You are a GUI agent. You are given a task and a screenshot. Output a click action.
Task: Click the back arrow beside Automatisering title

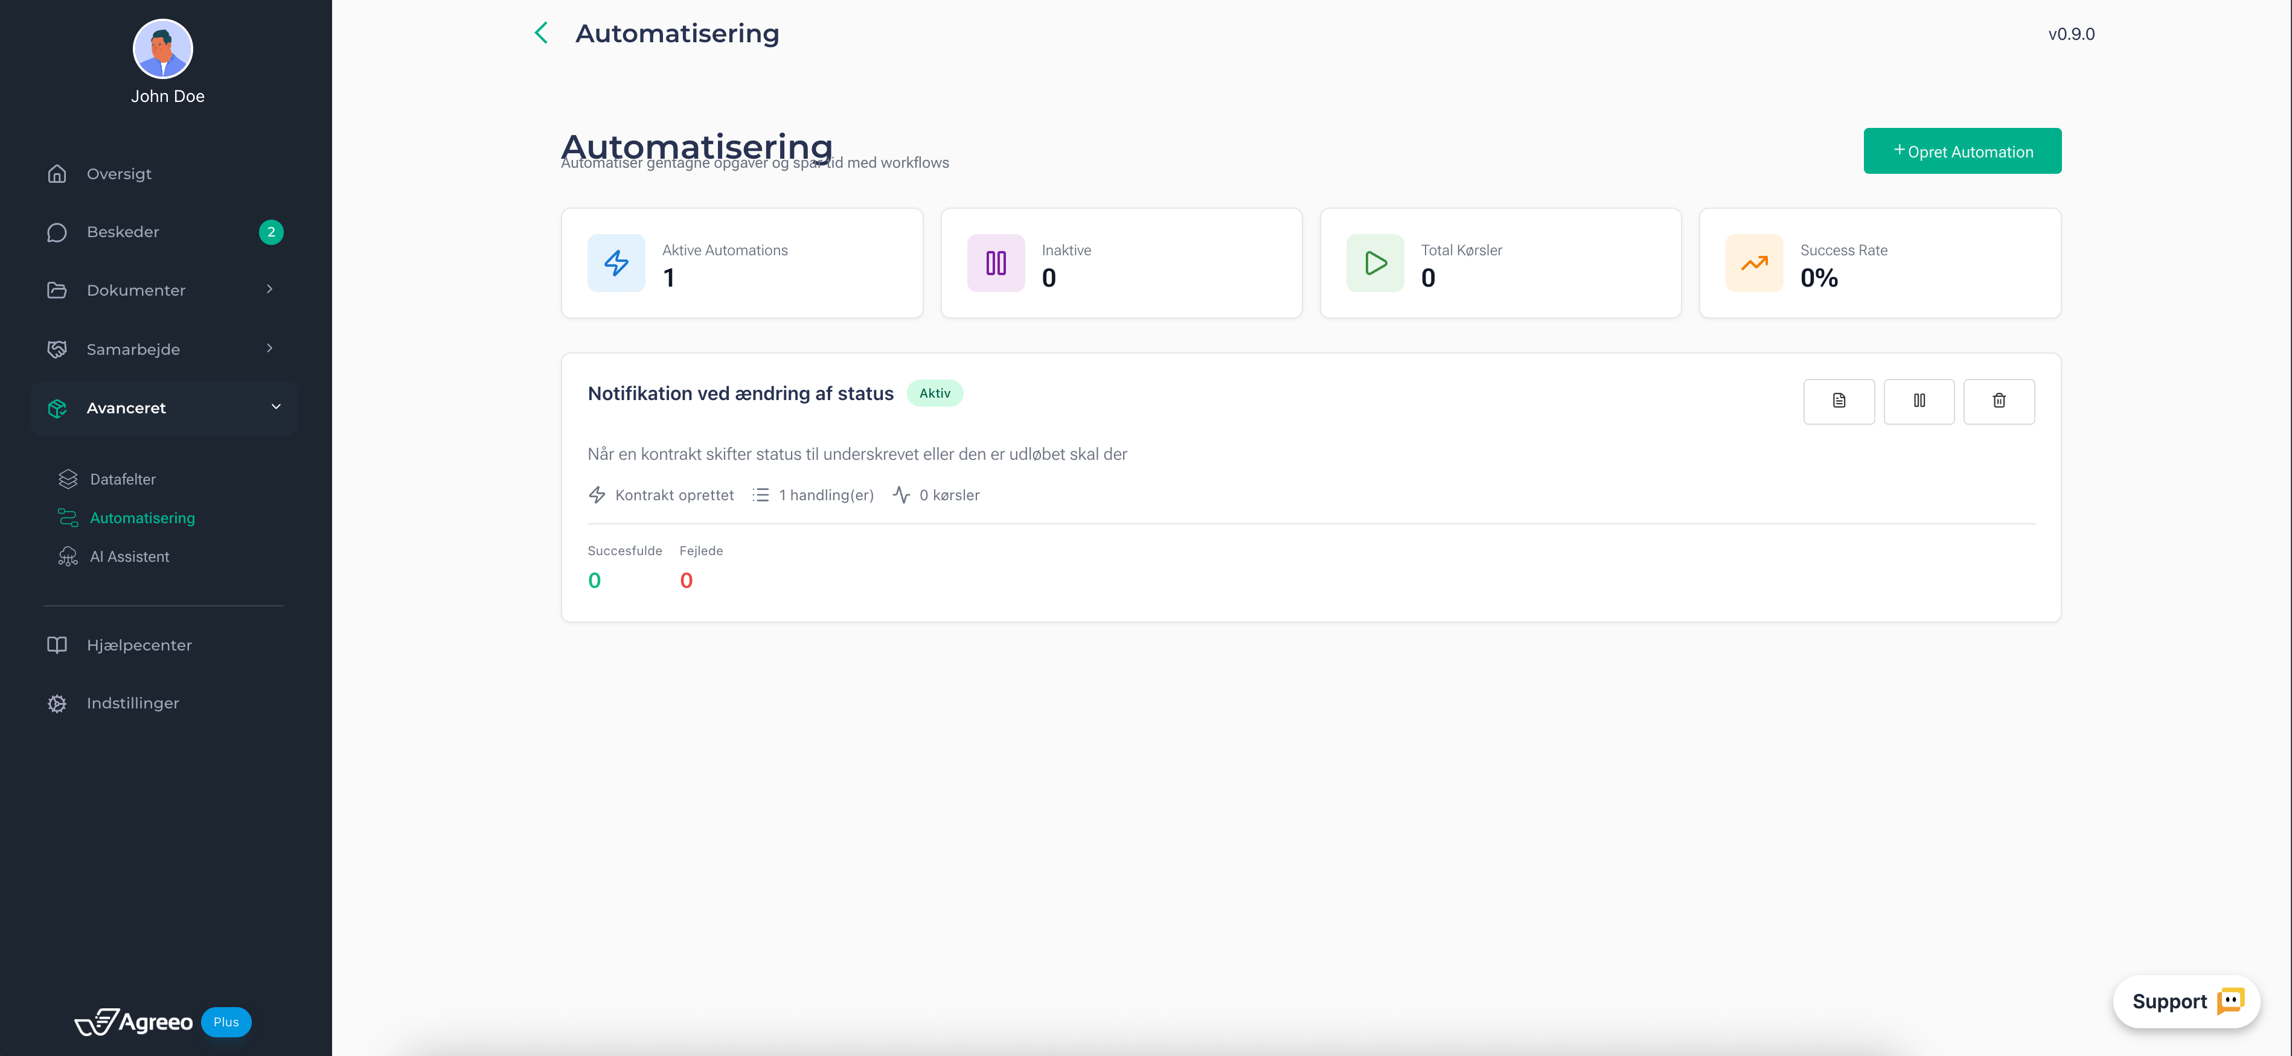click(541, 33)
